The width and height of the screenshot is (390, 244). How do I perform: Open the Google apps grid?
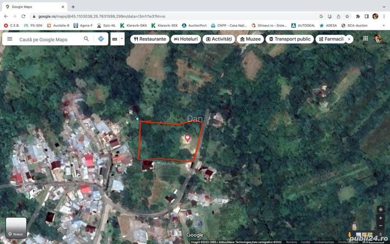(x=366, y=39)
